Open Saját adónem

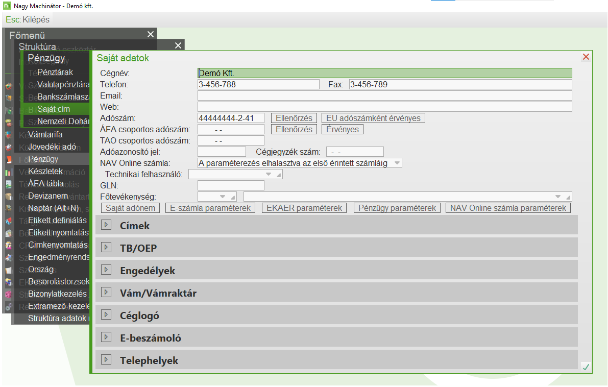[130, 208]
